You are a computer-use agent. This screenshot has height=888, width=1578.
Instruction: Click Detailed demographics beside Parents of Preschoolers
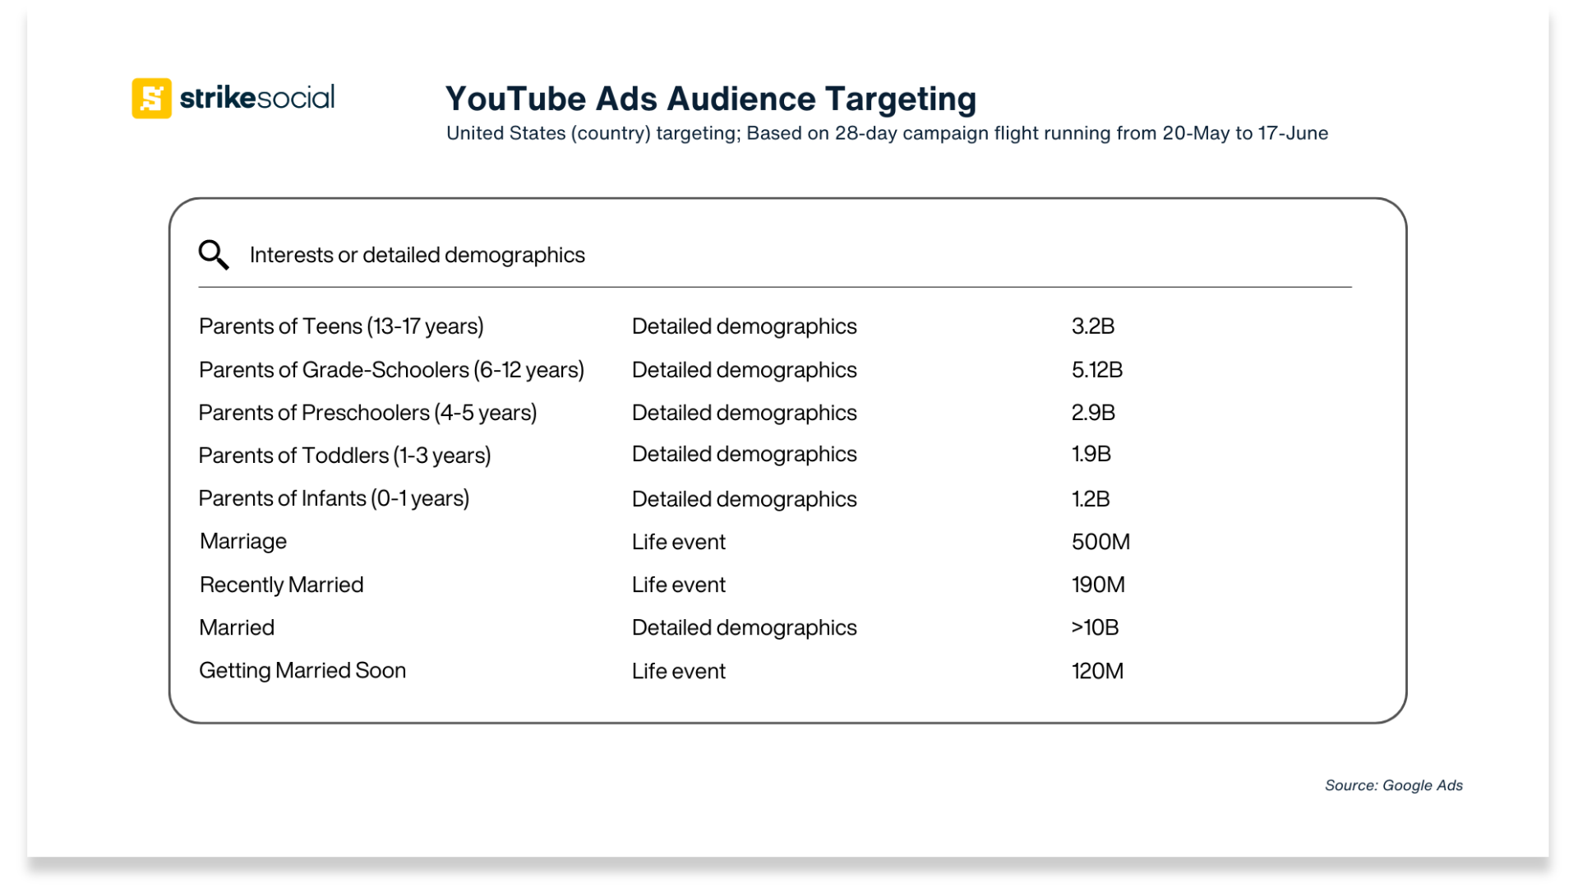click(x=744, y=413)
